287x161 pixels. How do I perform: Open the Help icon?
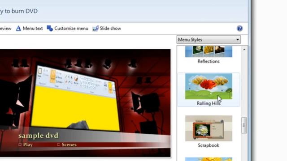point(239,29)
